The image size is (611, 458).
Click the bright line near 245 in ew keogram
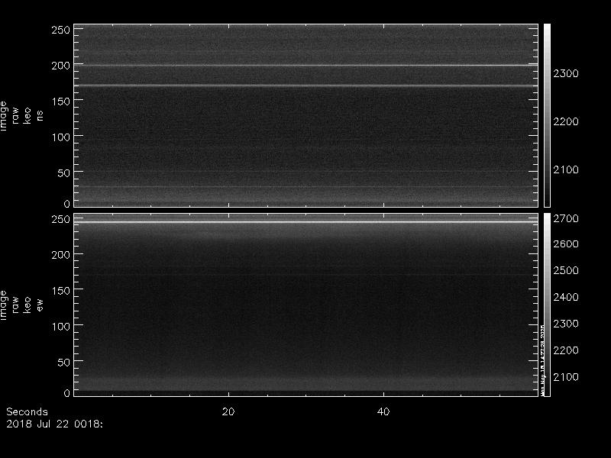[x=306, y=222]
